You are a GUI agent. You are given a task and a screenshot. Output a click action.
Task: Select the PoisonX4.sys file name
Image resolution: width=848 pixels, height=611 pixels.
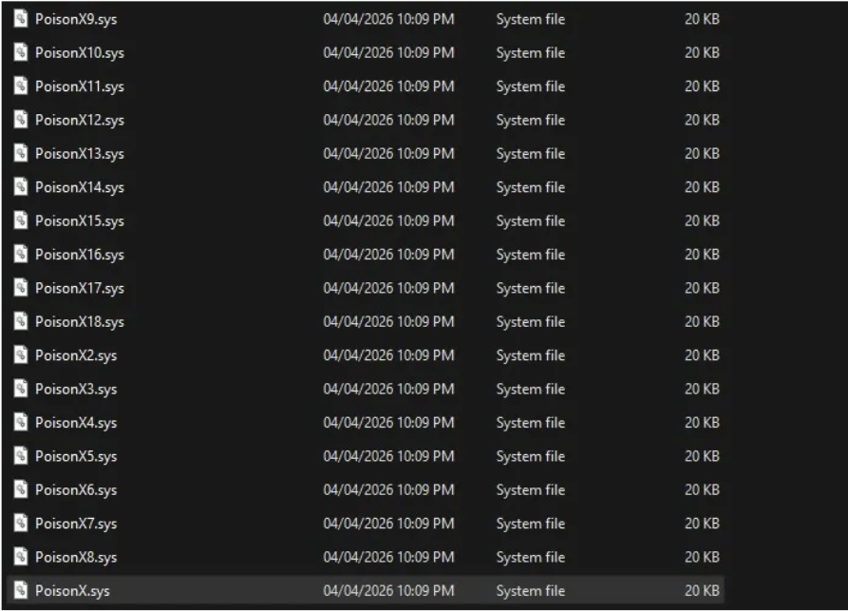pyautogui.click(x=76, y=423)
